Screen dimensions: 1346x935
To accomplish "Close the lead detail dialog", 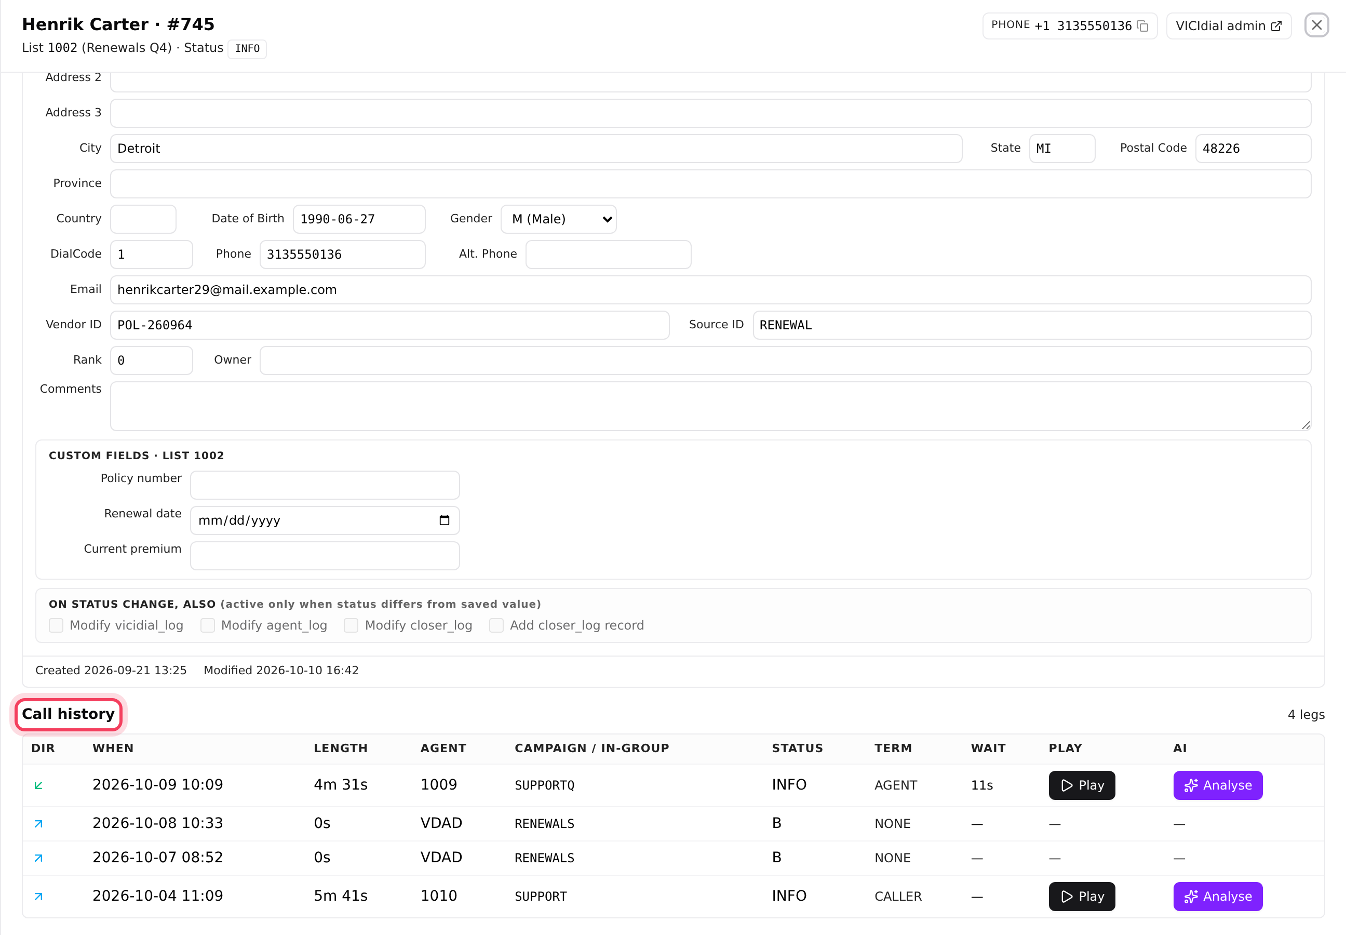I will pos(1316,25).
